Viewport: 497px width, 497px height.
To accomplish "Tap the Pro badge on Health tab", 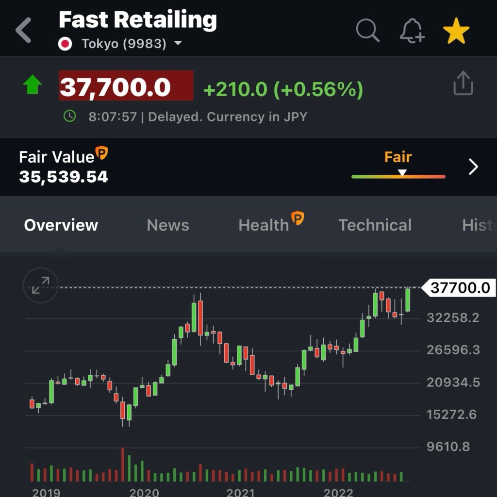I will coord(297,218).
